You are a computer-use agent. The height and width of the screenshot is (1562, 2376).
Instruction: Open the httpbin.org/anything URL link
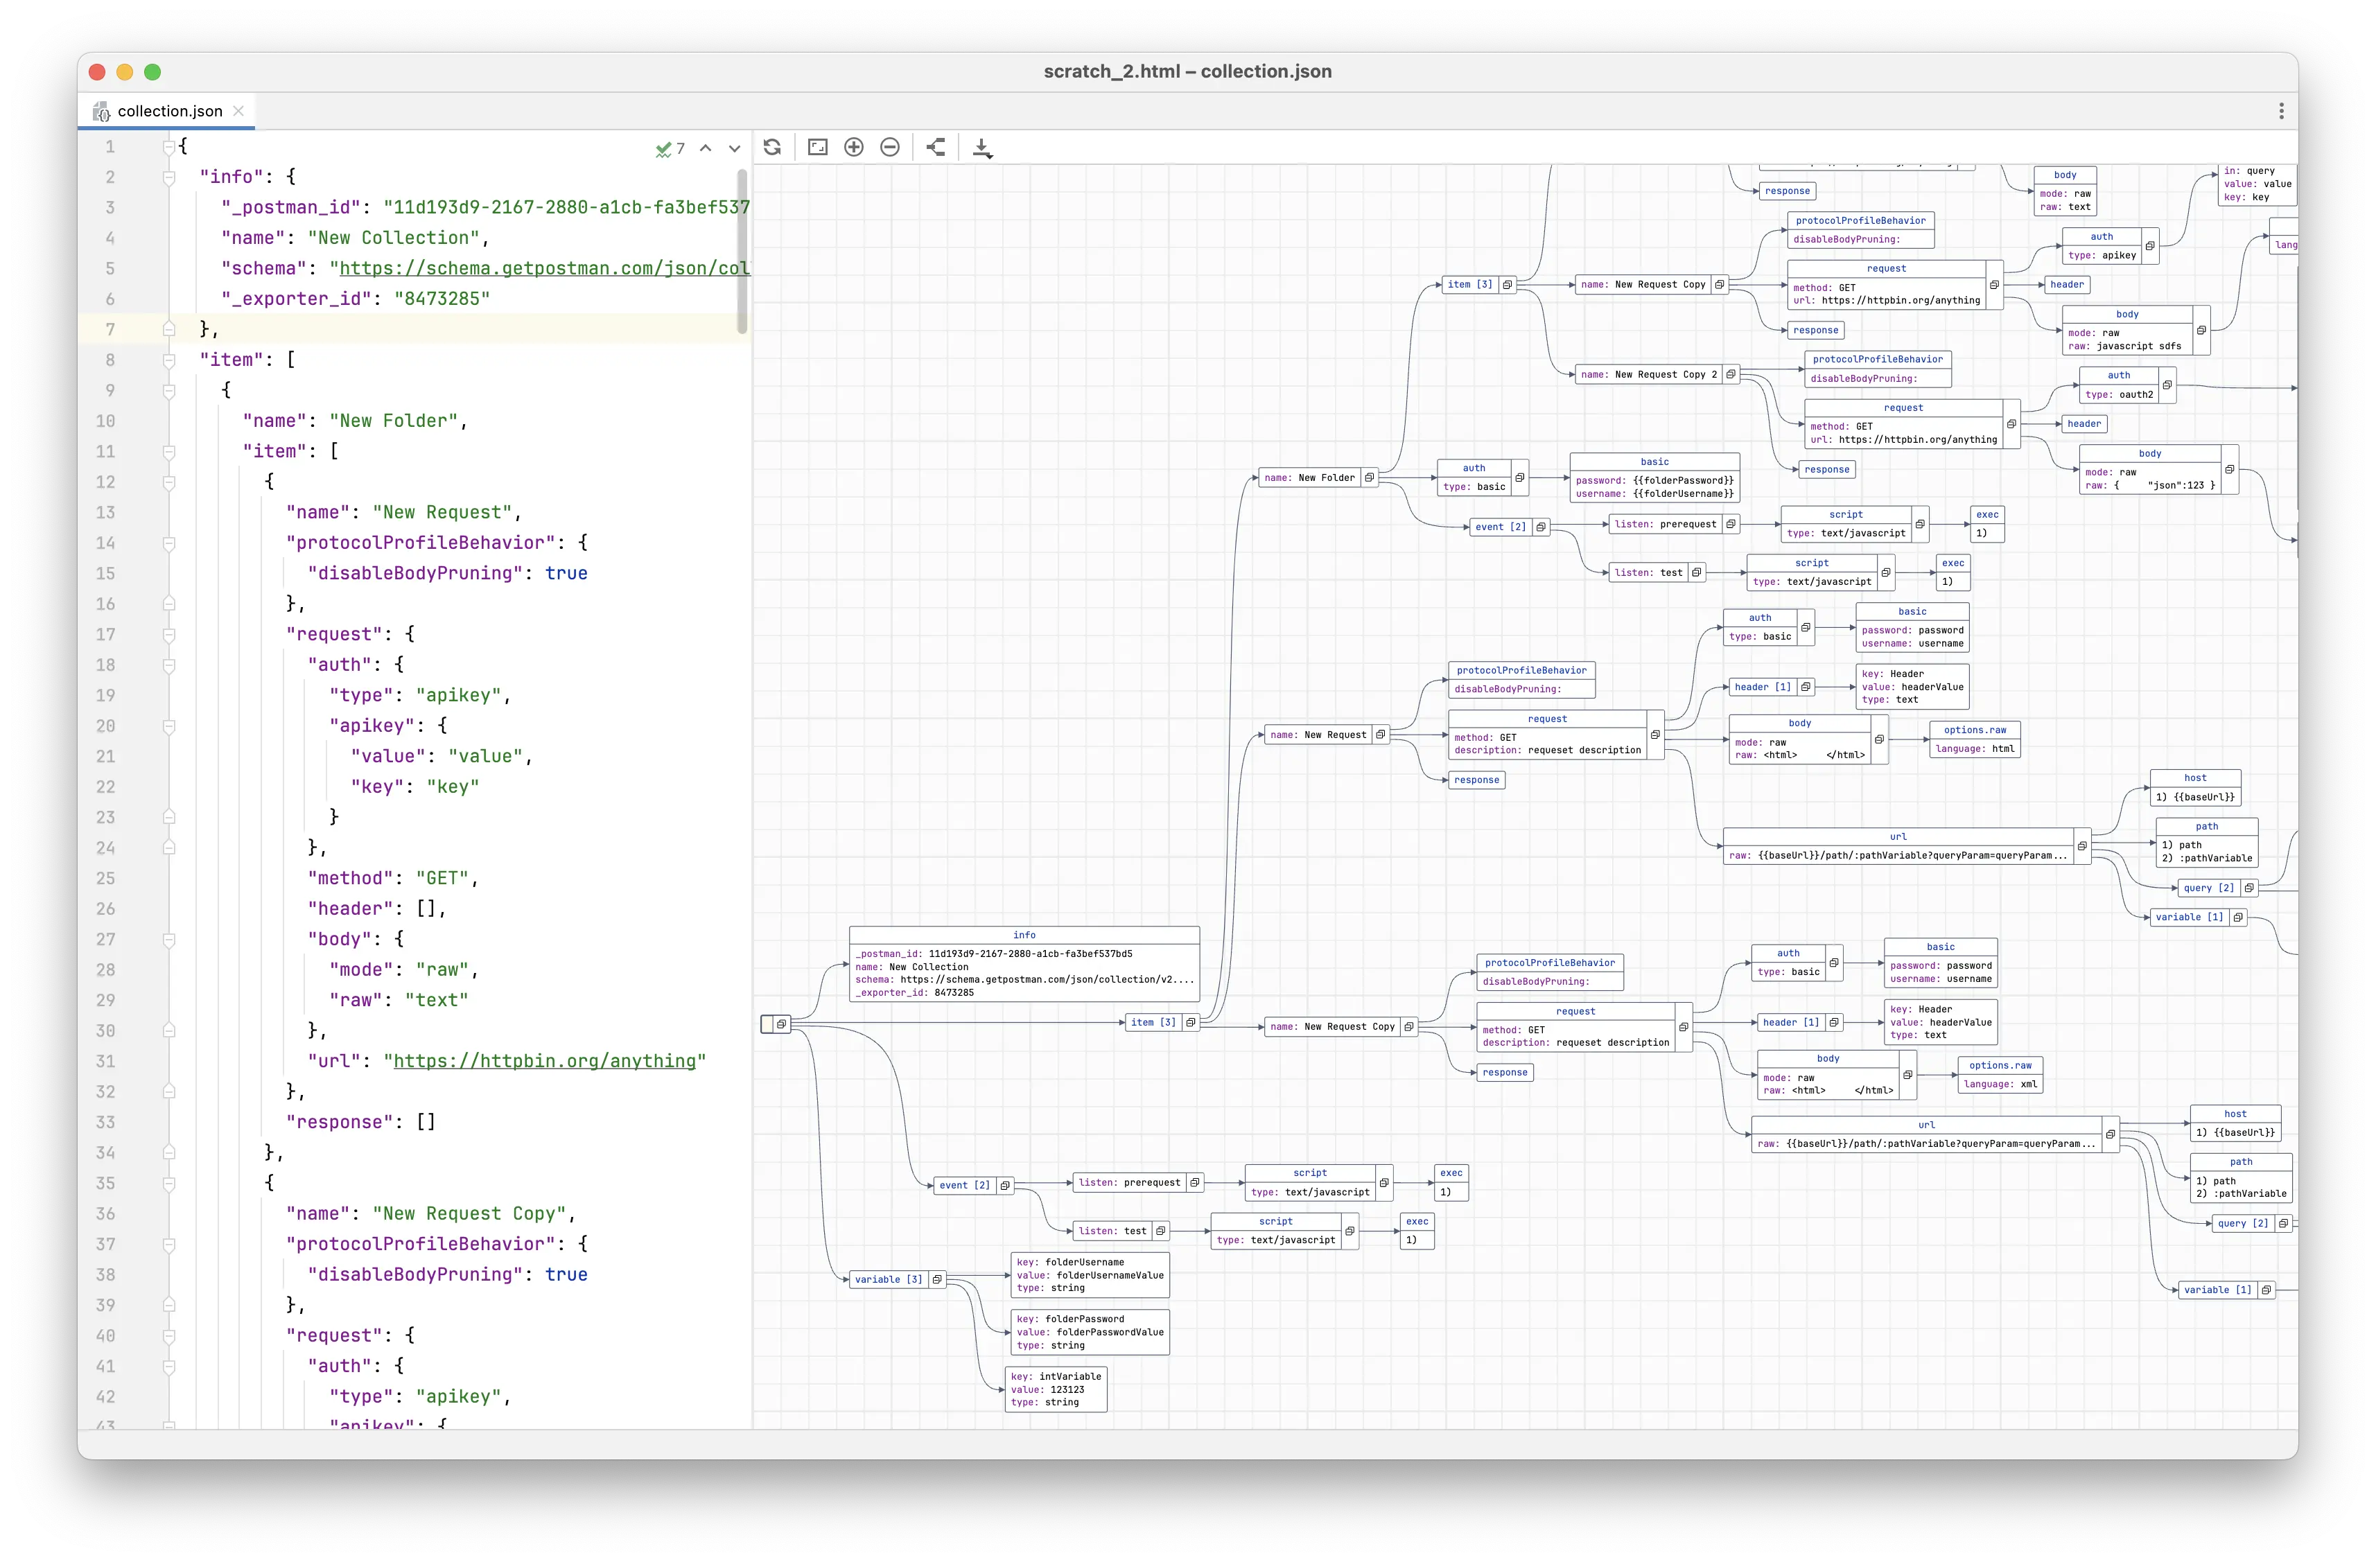pyautogui.click(x=544, y=1061)
